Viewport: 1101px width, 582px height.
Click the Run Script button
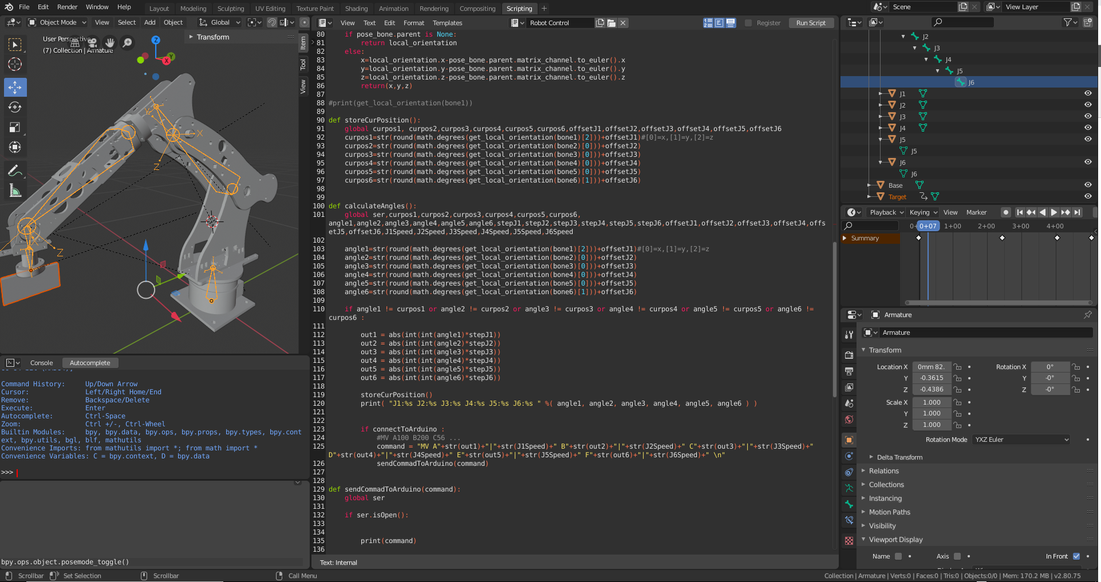pos(811,23)
